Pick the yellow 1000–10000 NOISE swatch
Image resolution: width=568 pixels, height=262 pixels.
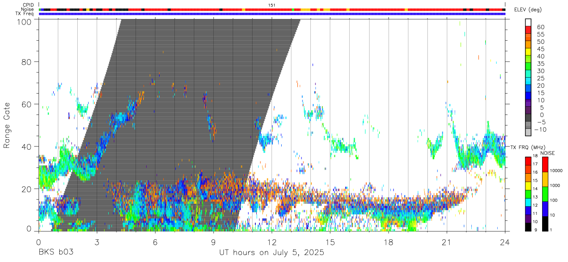click(x=545, y=179)
